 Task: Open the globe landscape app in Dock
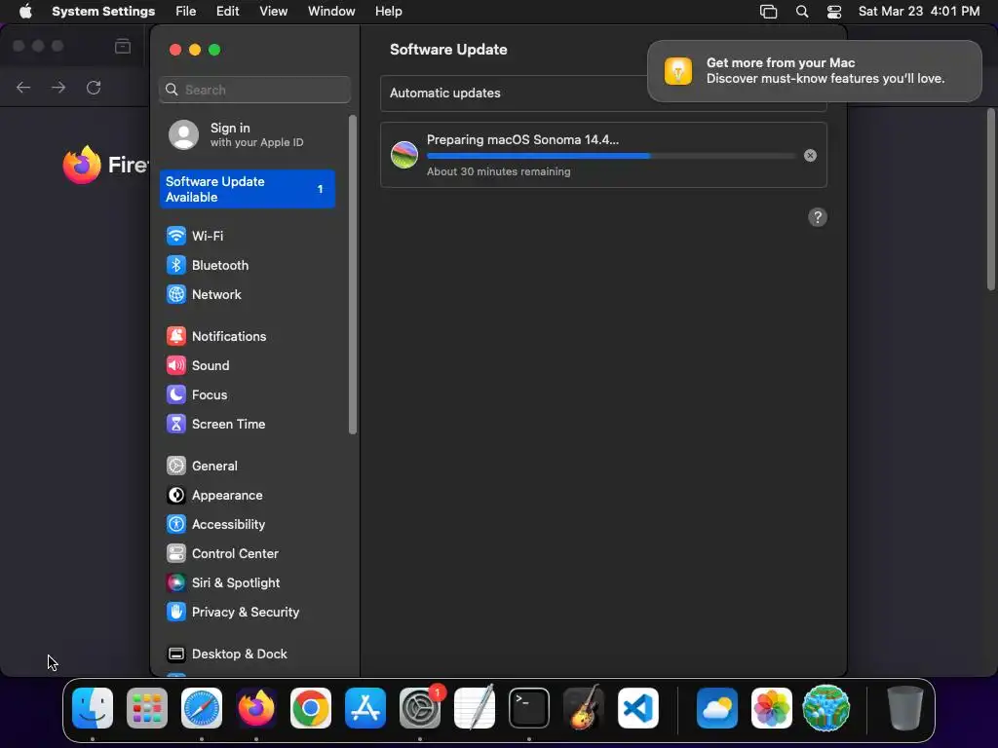826,707
